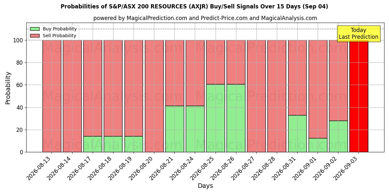The height and width of the screenshot is (194, 389).
Task: Click the green buy segment for 2026-08-21
Action: tap(174, 129)
